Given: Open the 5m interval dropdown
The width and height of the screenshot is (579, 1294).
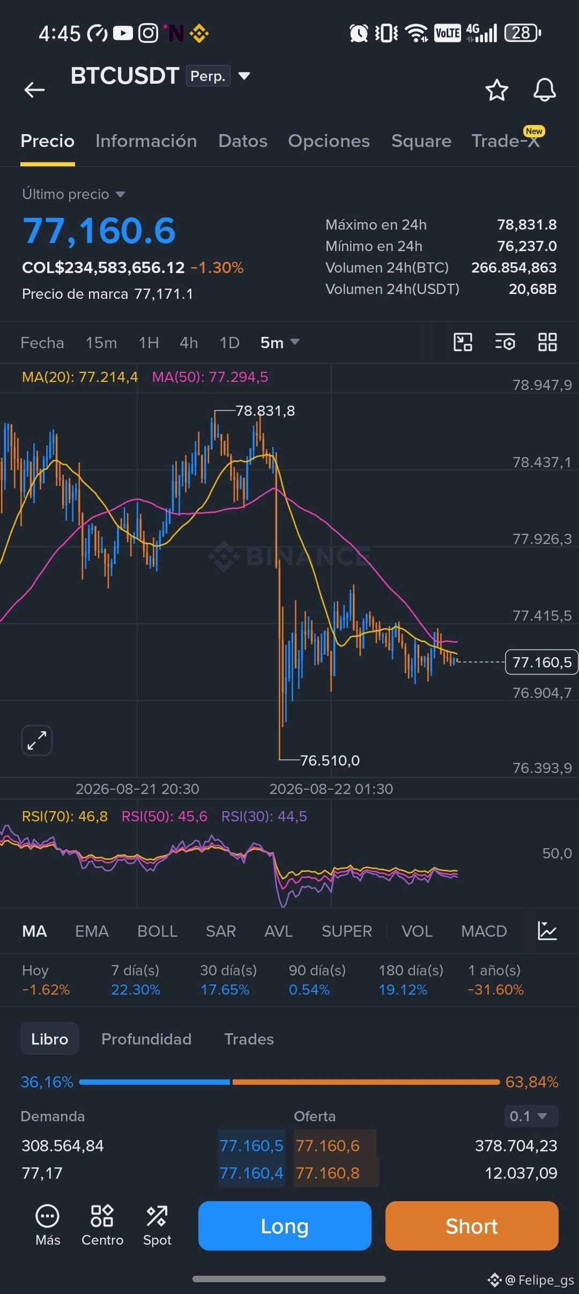Looking at the screenshot, I should pyautogui.click(x=280, y=342).
